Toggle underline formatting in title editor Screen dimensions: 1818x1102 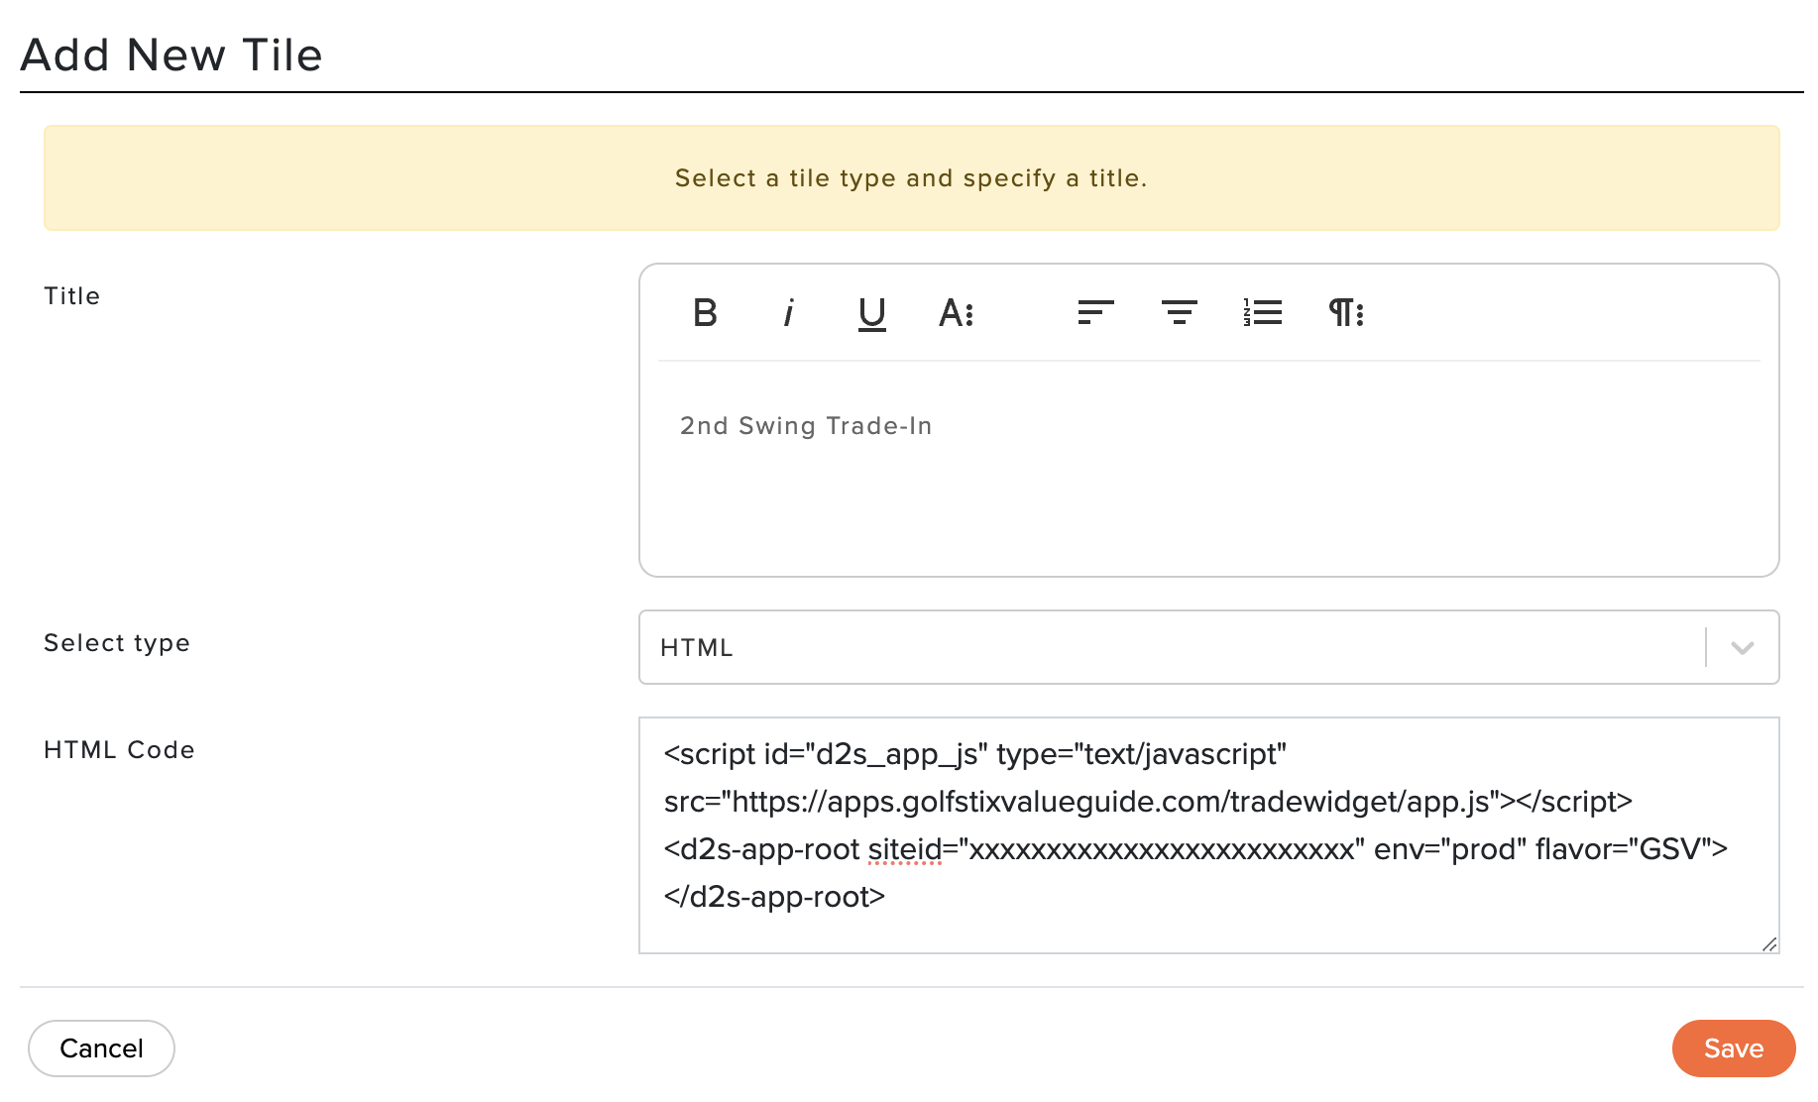tap(871, 314)
